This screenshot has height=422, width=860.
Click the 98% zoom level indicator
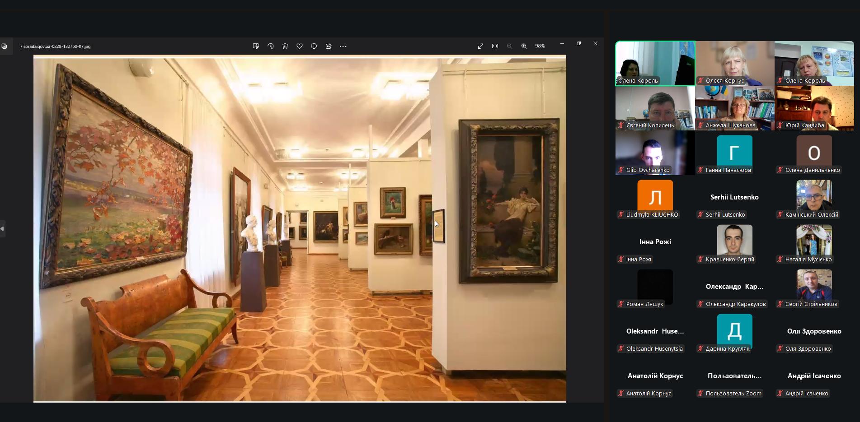[x=540, y=46]
